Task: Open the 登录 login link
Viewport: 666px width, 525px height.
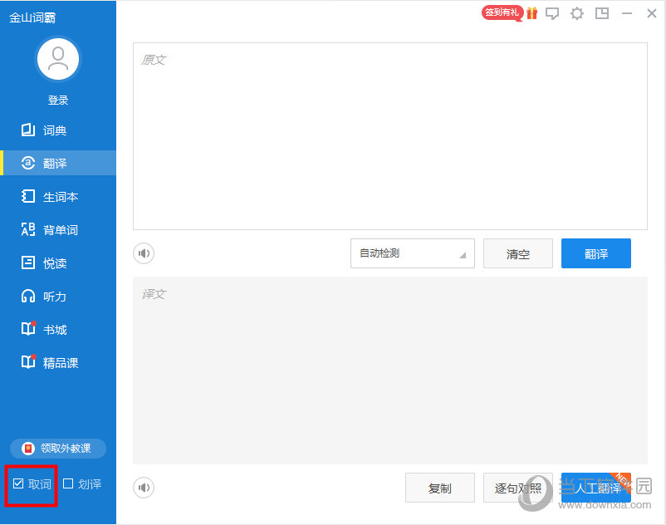Action: (x=58, y=101)
